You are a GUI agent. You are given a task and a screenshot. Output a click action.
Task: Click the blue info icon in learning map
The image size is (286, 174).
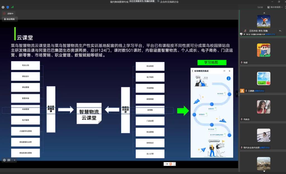228,79
